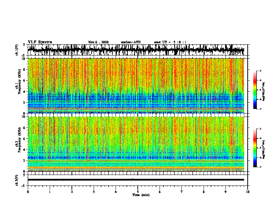Click the -3 value on ch.1 colorbar
This screenshot has width=279, height=215.
[260, 71]
